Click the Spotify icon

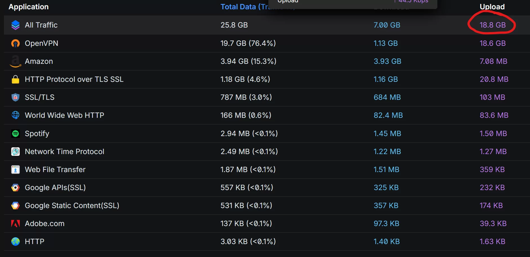coord(15,134)
